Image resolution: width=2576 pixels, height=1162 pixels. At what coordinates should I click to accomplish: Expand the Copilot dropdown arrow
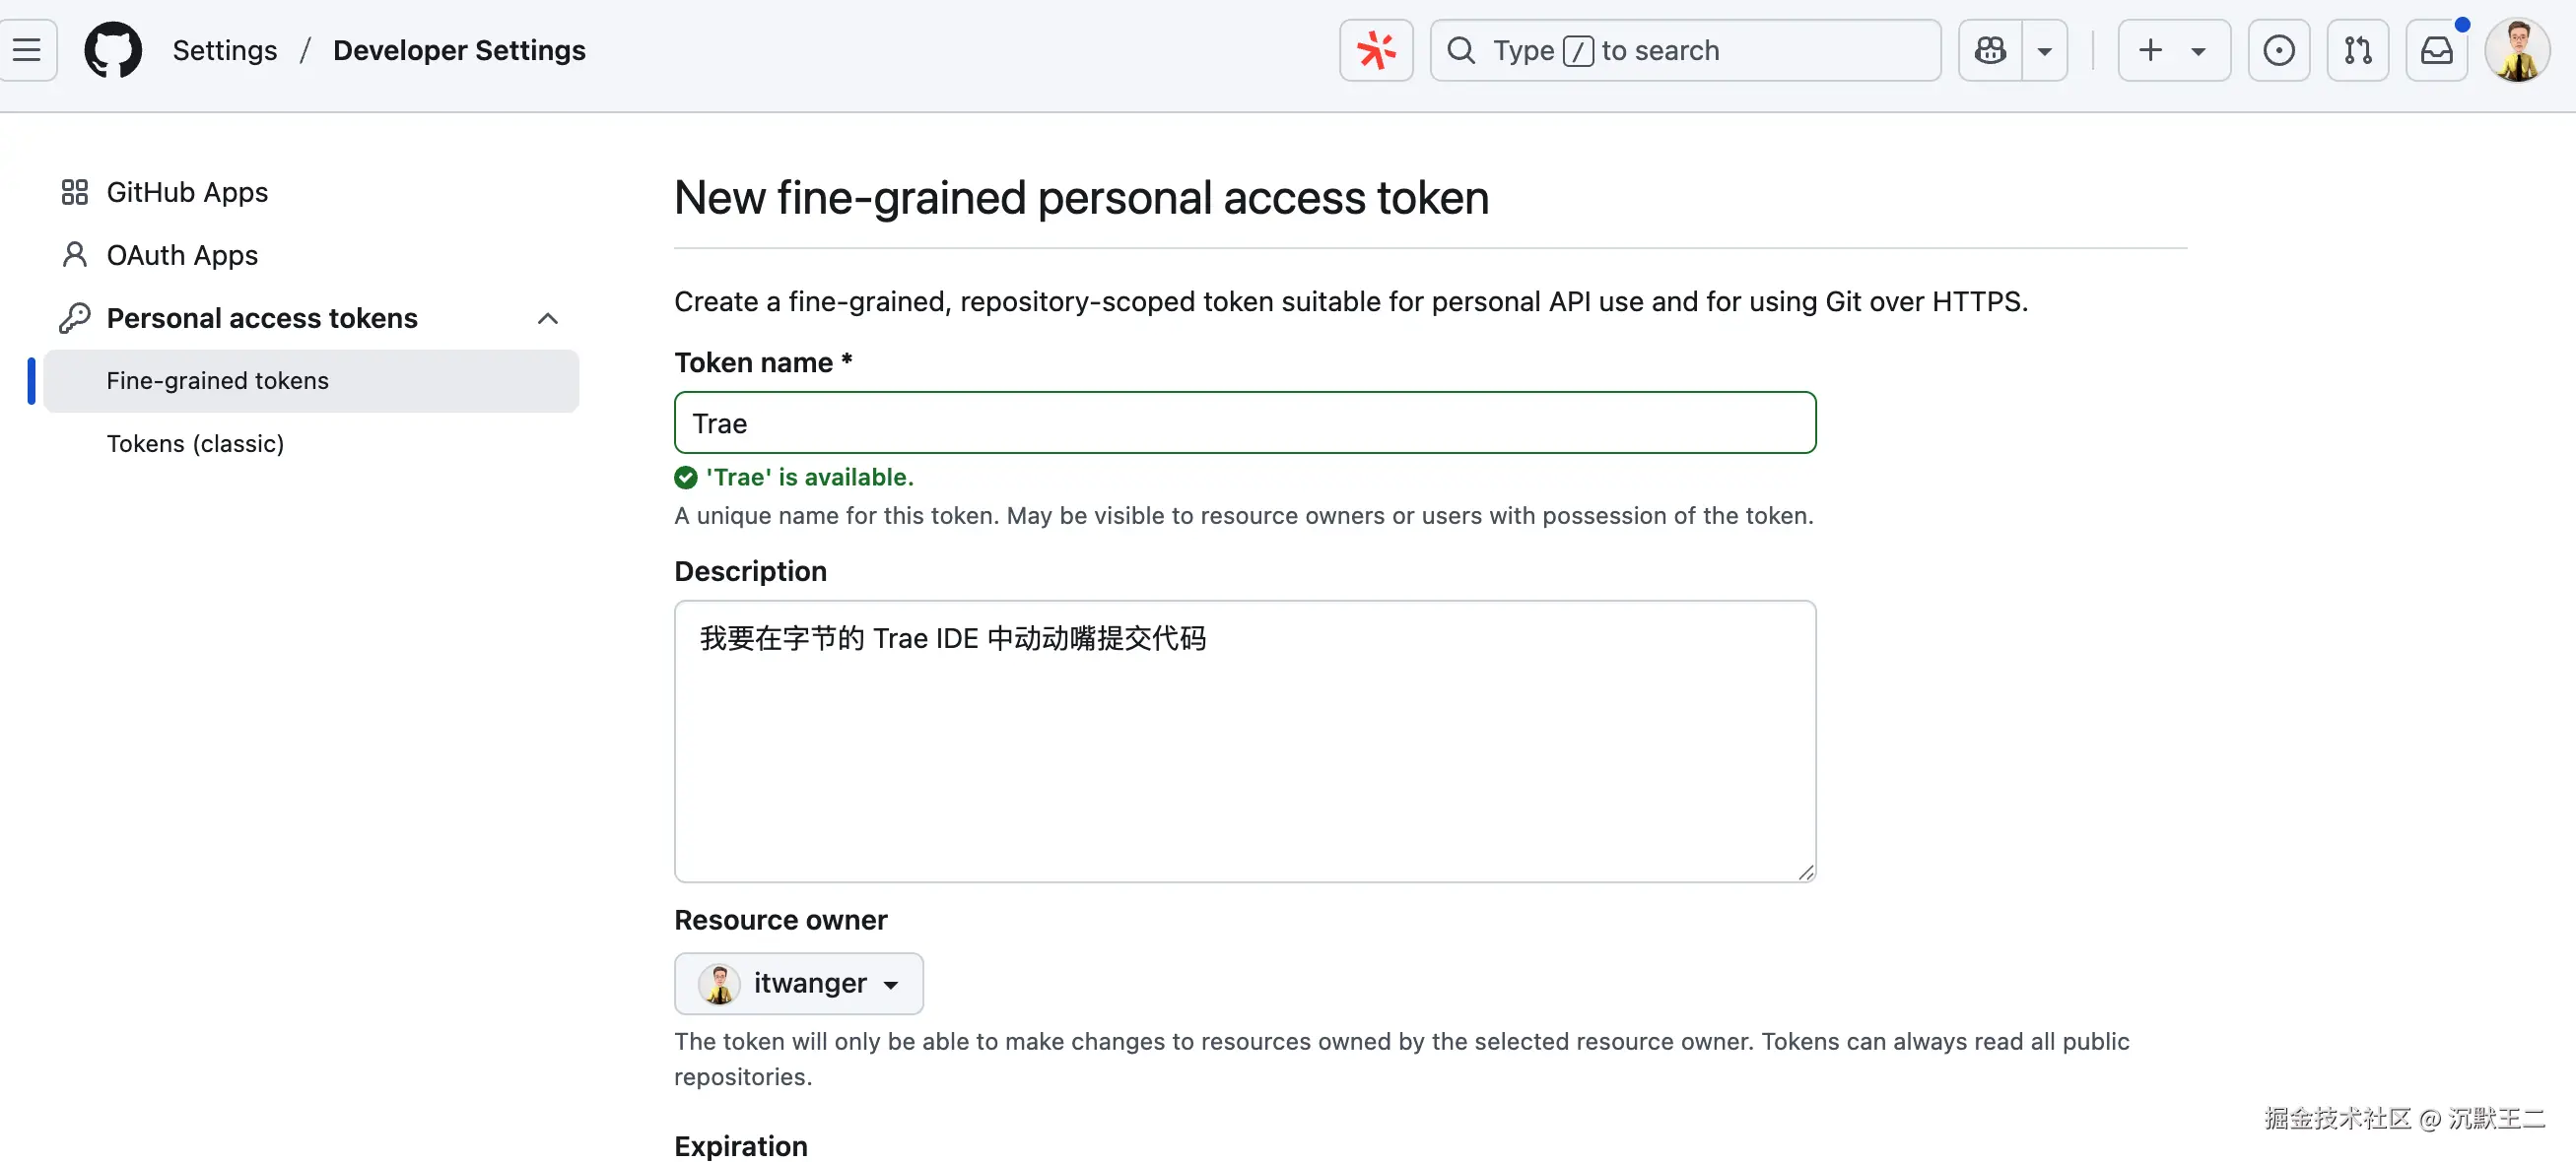[2044, 50]
